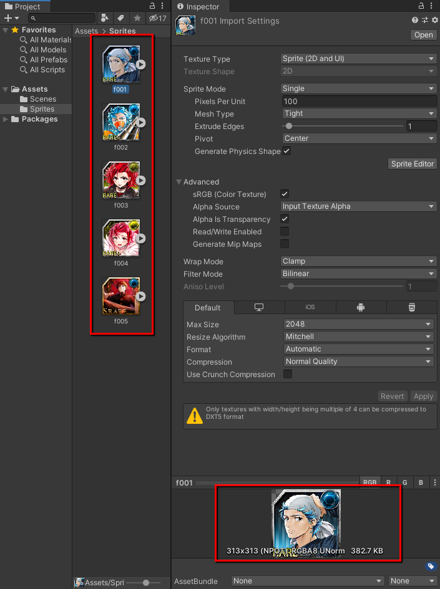This screenshot has height=589, width=440.
Task: Collapse the Advanced section
Action: click(178, 182)
